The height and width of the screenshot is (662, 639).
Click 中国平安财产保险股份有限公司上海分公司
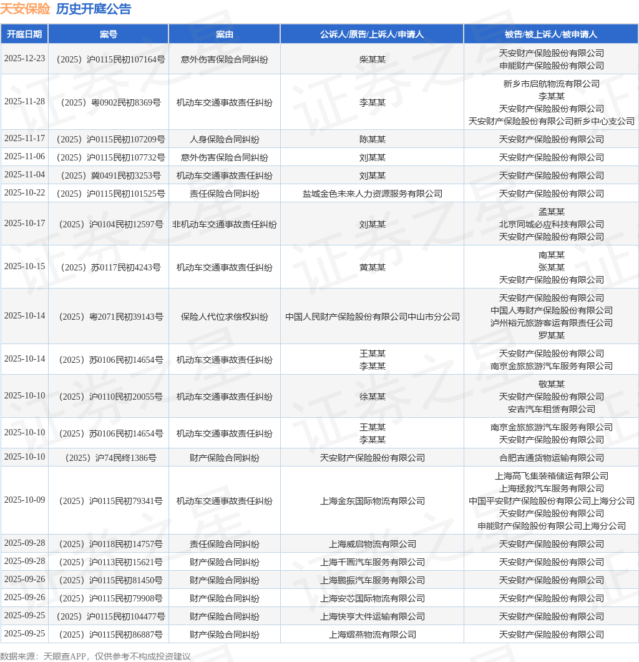pyautogui.click(x=551, y=501)
